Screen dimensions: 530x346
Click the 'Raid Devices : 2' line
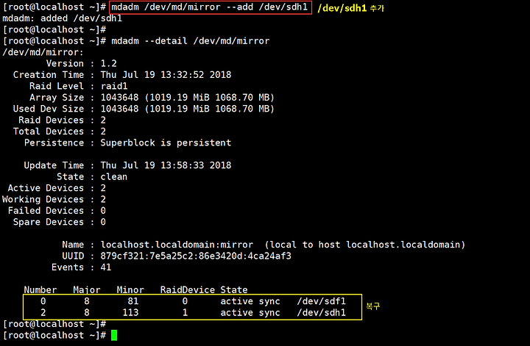point(62,120)
